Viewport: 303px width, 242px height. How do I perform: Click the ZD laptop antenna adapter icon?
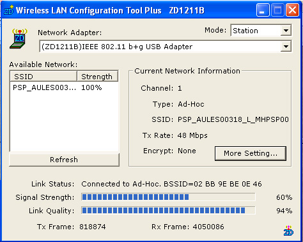pos(19,38)
